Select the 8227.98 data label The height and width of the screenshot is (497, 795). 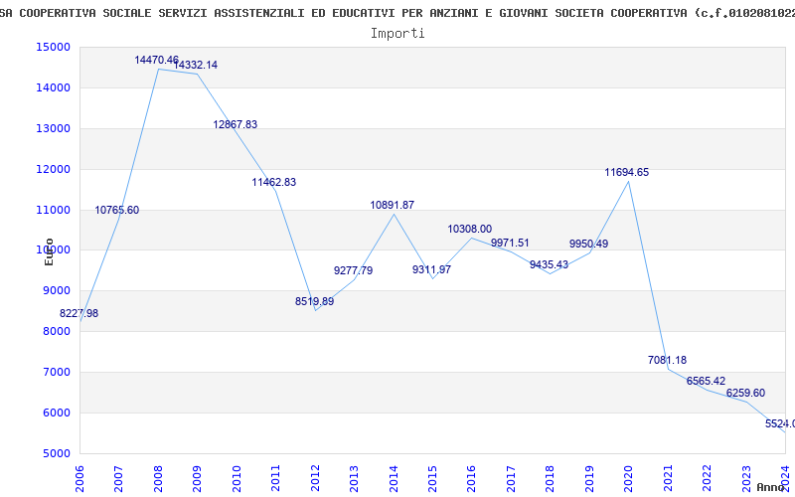(x=79, y=313)
